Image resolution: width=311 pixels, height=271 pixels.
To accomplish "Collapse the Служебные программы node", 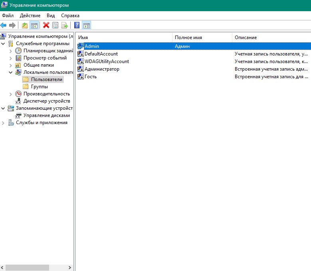I will [3, 44].
